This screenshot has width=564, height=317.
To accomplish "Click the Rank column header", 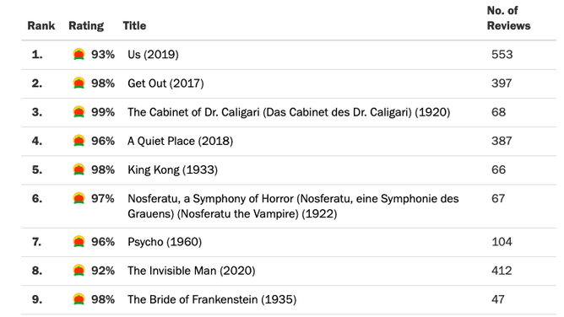I will coord(41,26).
